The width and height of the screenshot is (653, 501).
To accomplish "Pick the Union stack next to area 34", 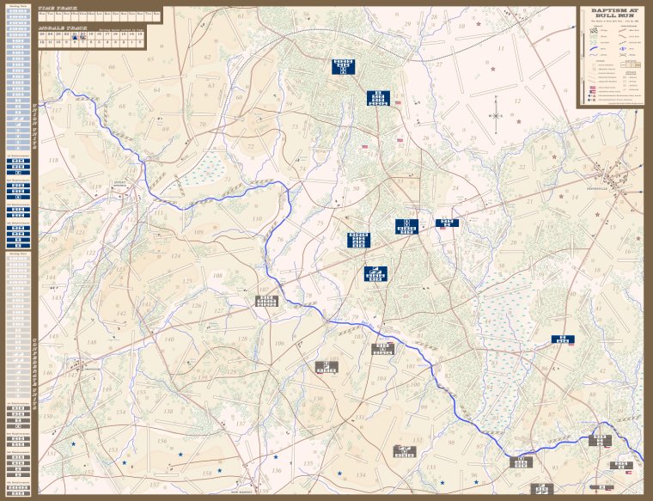I will [x=406, y=227].
